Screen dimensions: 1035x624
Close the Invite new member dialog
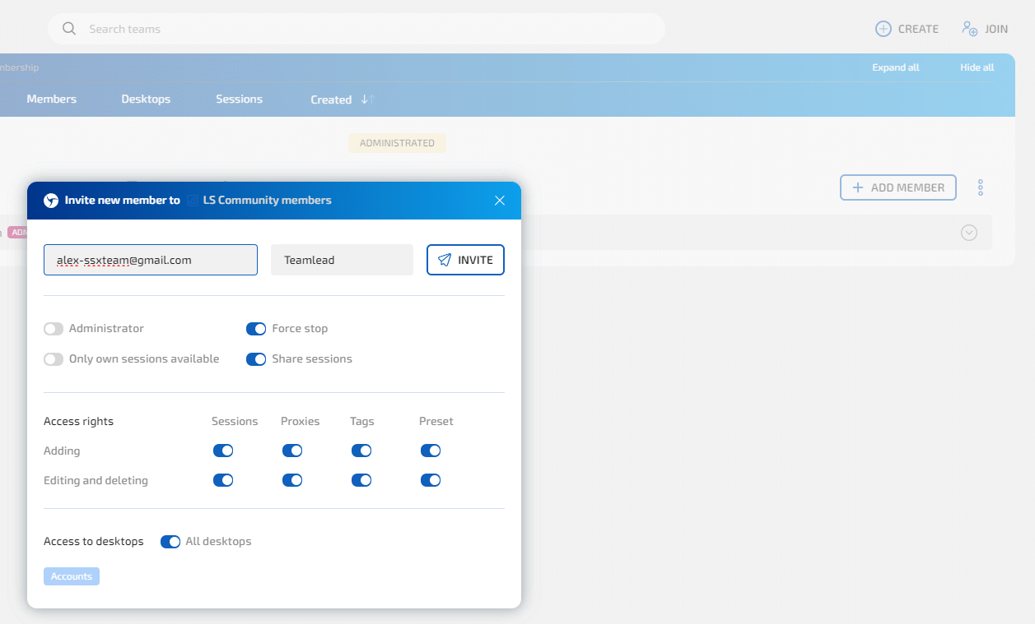[x=500, y=201]
